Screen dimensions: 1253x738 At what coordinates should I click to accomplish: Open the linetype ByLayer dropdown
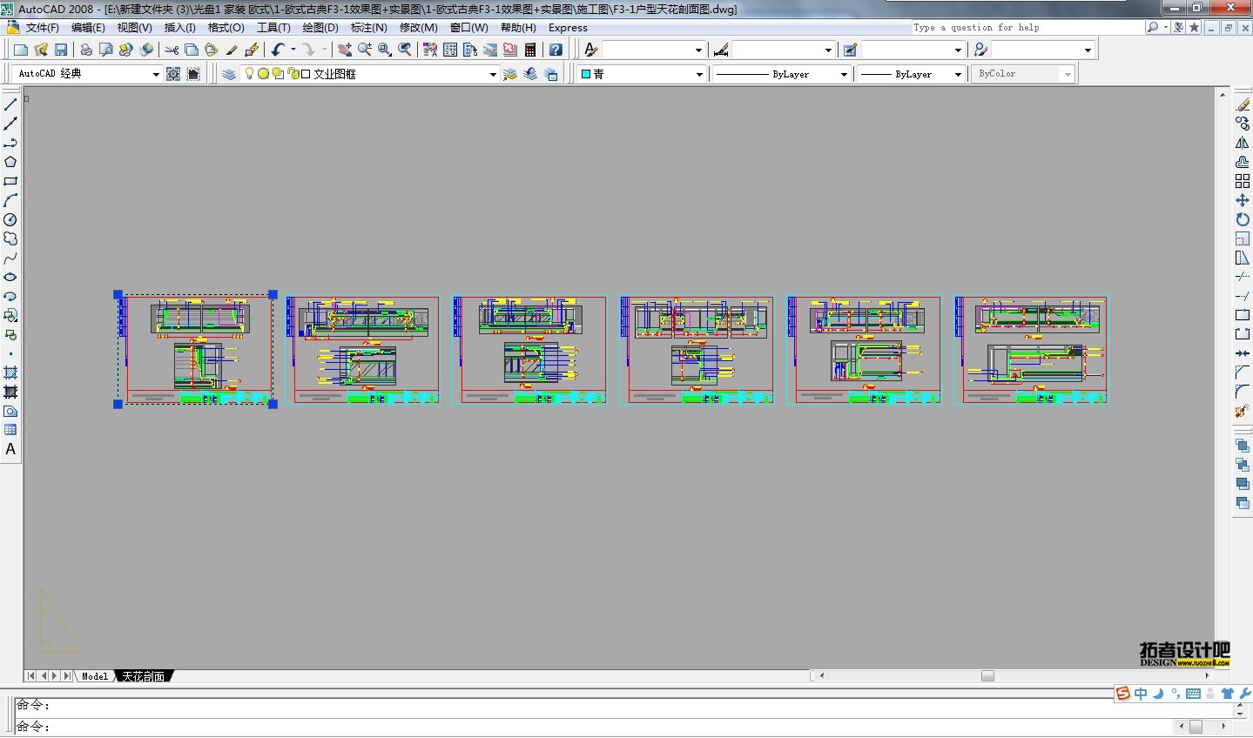(781, 74)
